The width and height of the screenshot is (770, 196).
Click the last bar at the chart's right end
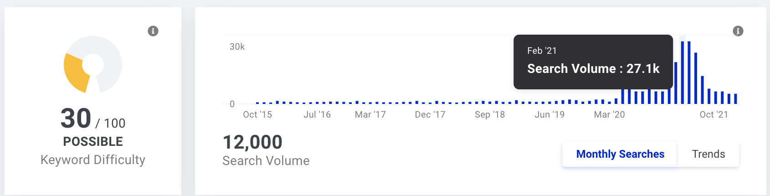click(x=735, y=98)
